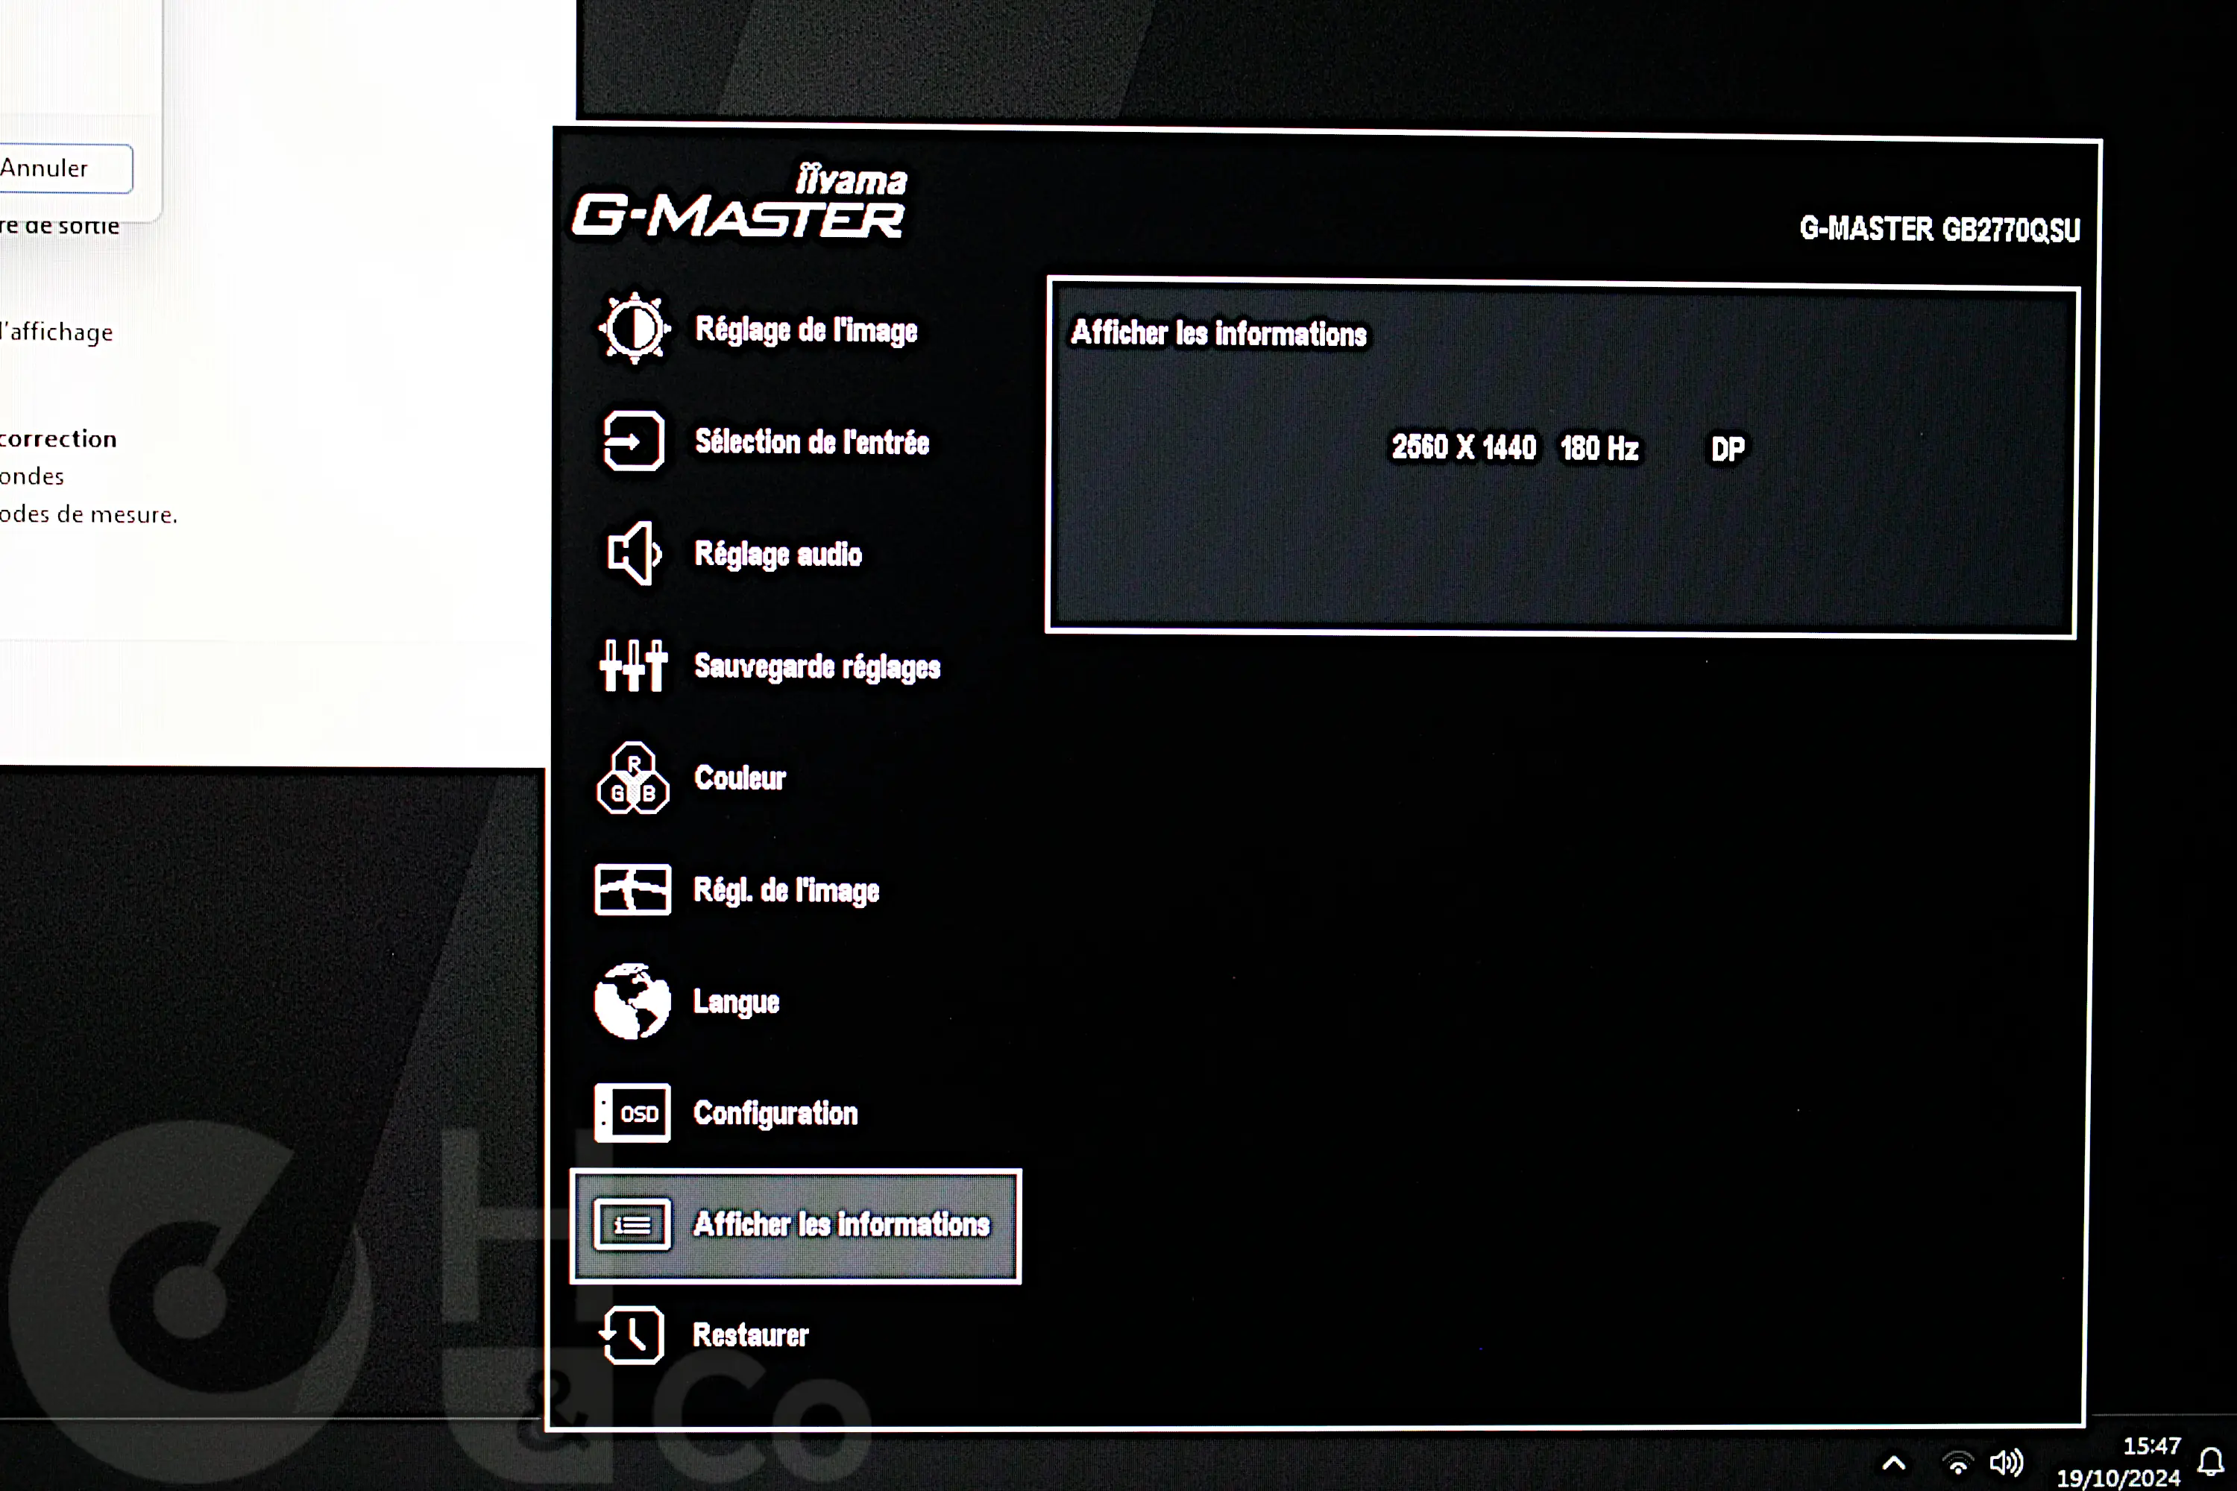This screenshot has height=1491, width=2237.
Task: Click the sliders icon for Sauvegarde réglages
Action: (633, 666)
